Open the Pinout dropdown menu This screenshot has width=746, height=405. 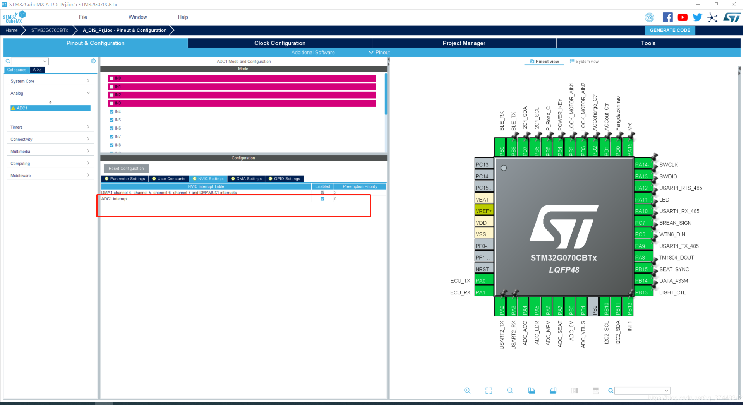click(x=379, y=53)
